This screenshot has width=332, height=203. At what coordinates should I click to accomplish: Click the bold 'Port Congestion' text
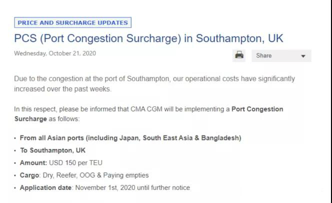point(257,109)
